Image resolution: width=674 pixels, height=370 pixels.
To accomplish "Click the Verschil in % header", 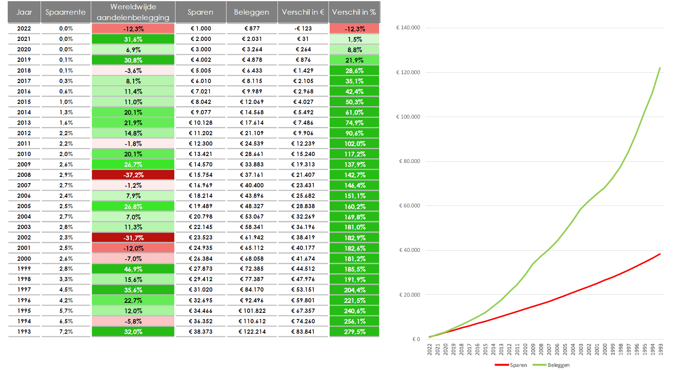I will (x=354, y=12).
